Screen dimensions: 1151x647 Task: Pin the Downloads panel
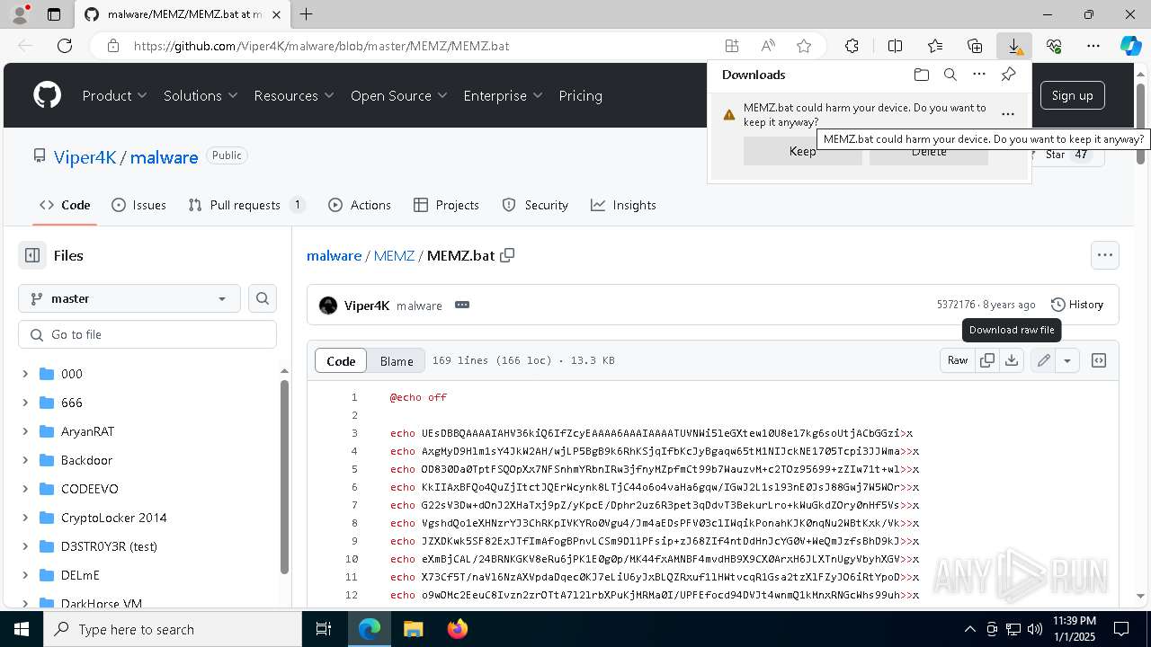(1008, 75)
